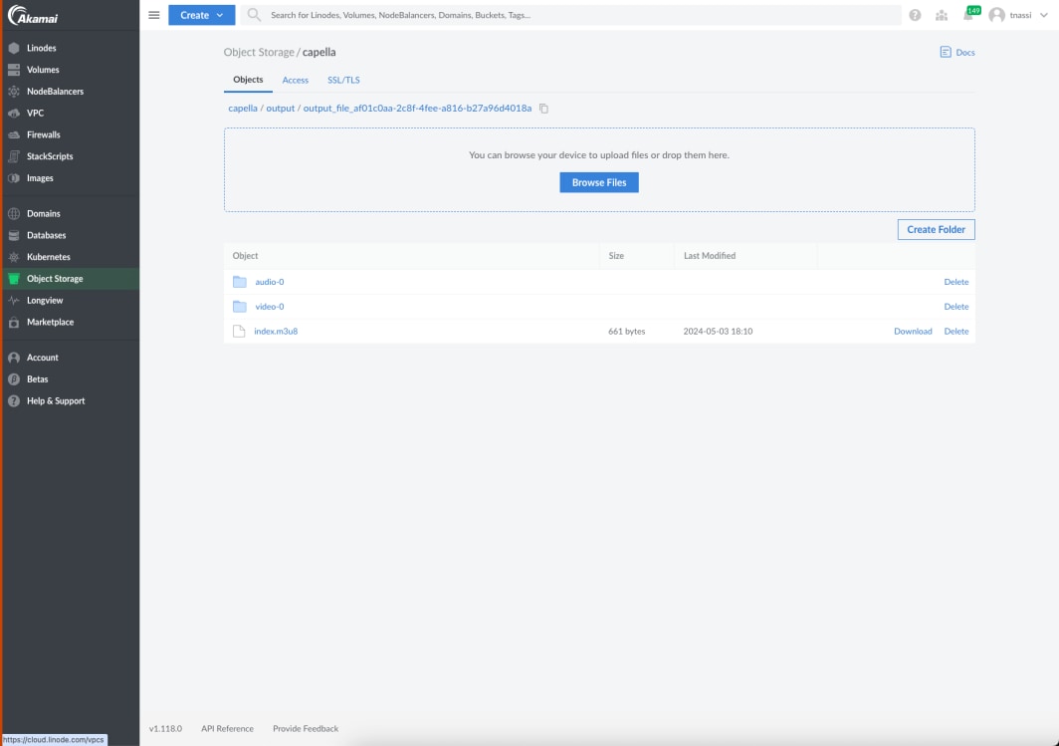Copy the output_file path with clipboard icon
Viewport: 1059px width, 746px height.
pyautogui.click(x=543, y=109)
